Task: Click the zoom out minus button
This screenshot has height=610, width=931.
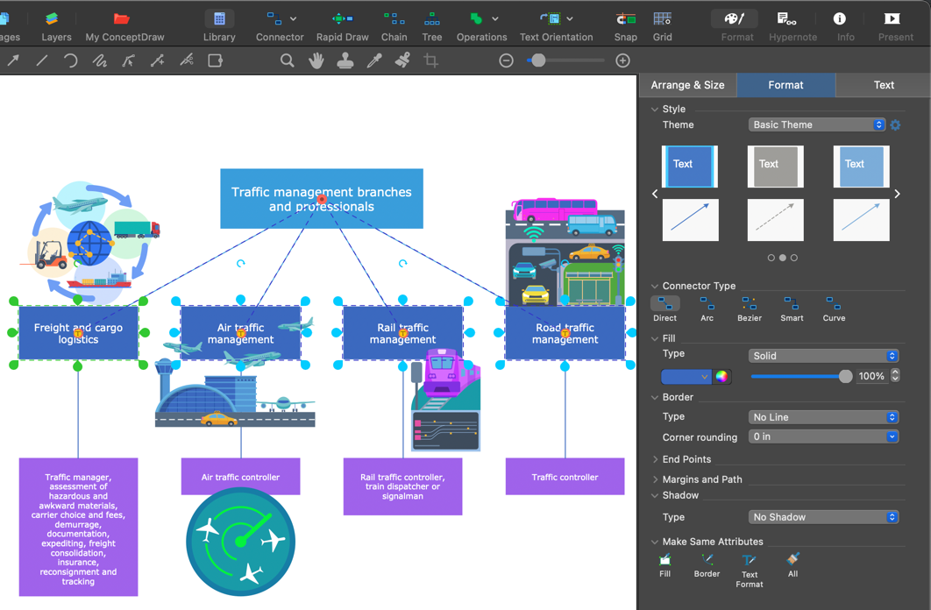Action: (506, 60)
